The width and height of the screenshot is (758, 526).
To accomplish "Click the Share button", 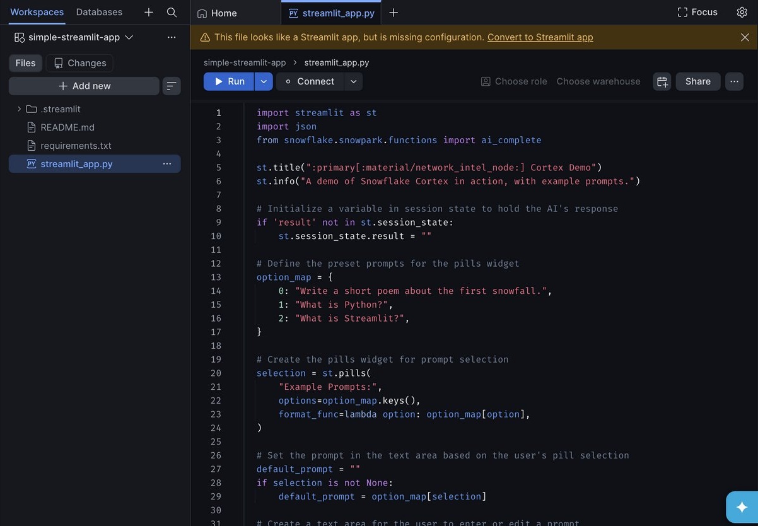I will [x=698, y=81].
